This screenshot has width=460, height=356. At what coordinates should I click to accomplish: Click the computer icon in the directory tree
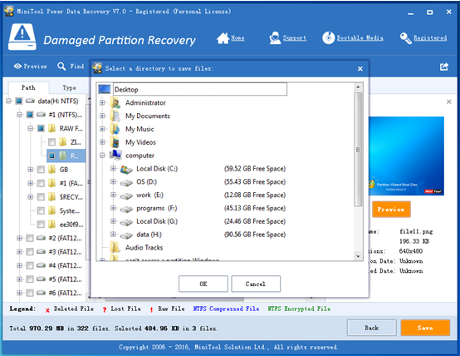pos(115,156)
